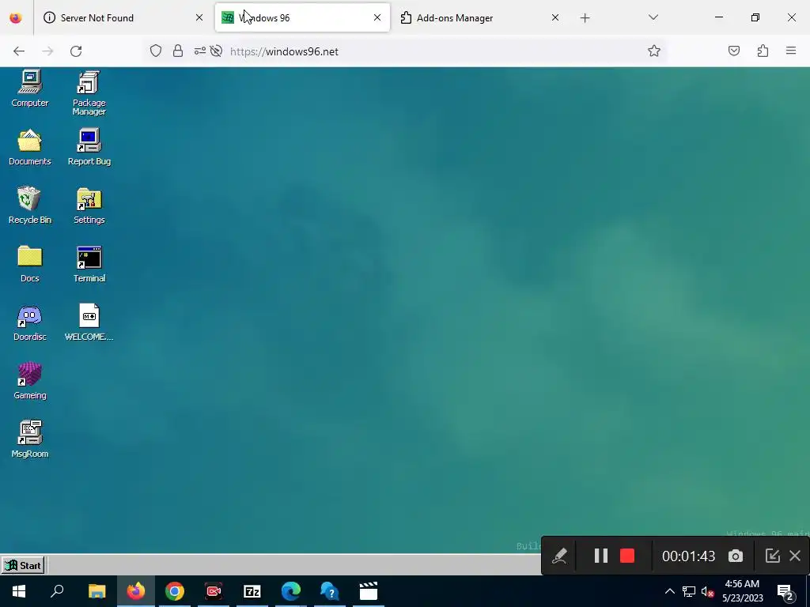Viewport: 810px width, 607px height.
Task: Open the site permissions icon
Action: 199,51
